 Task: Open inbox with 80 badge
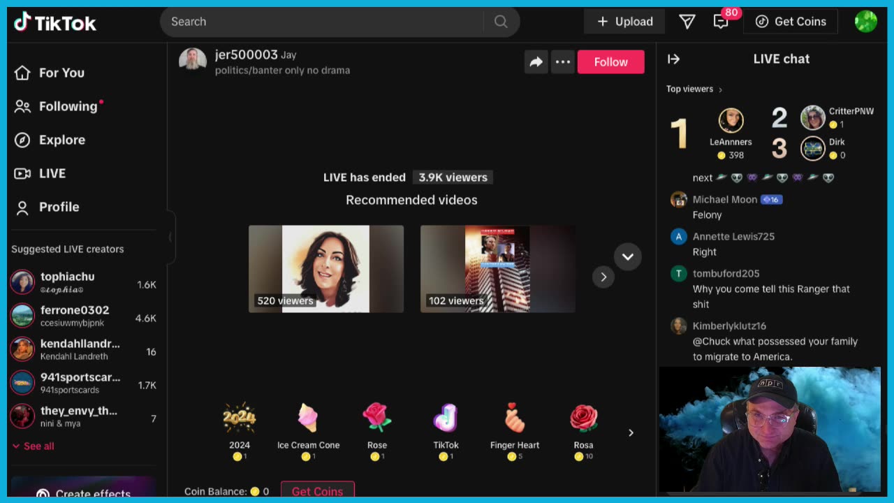[x=721, y=22]
